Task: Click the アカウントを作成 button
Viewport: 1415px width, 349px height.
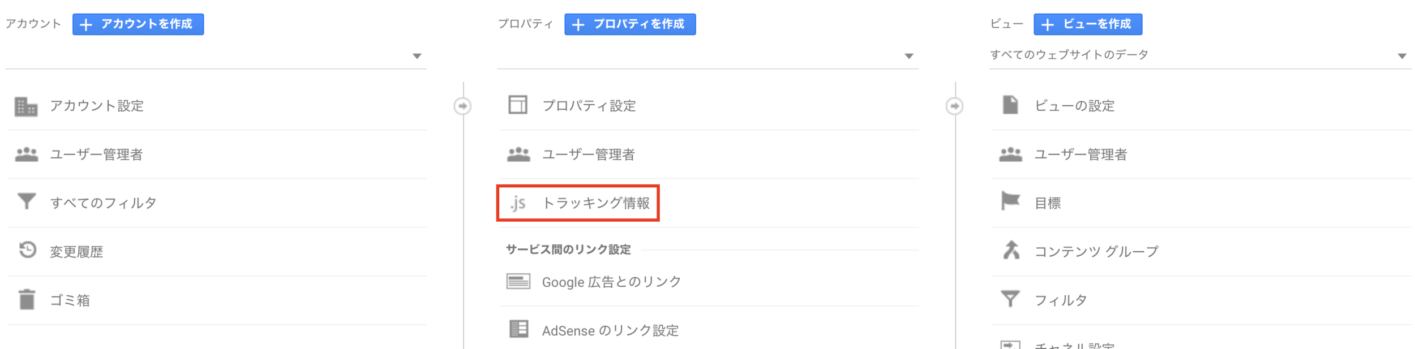Action: pyautogui.click(x=138, y=24)
